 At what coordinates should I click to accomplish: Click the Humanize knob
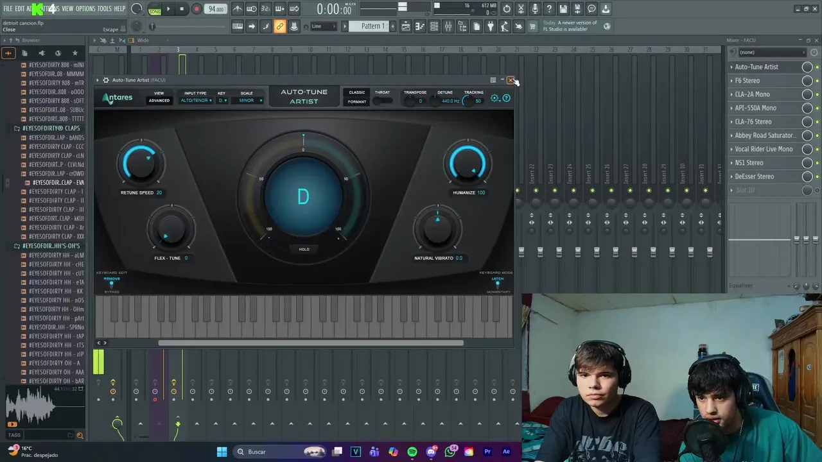[x=468, y=163]
